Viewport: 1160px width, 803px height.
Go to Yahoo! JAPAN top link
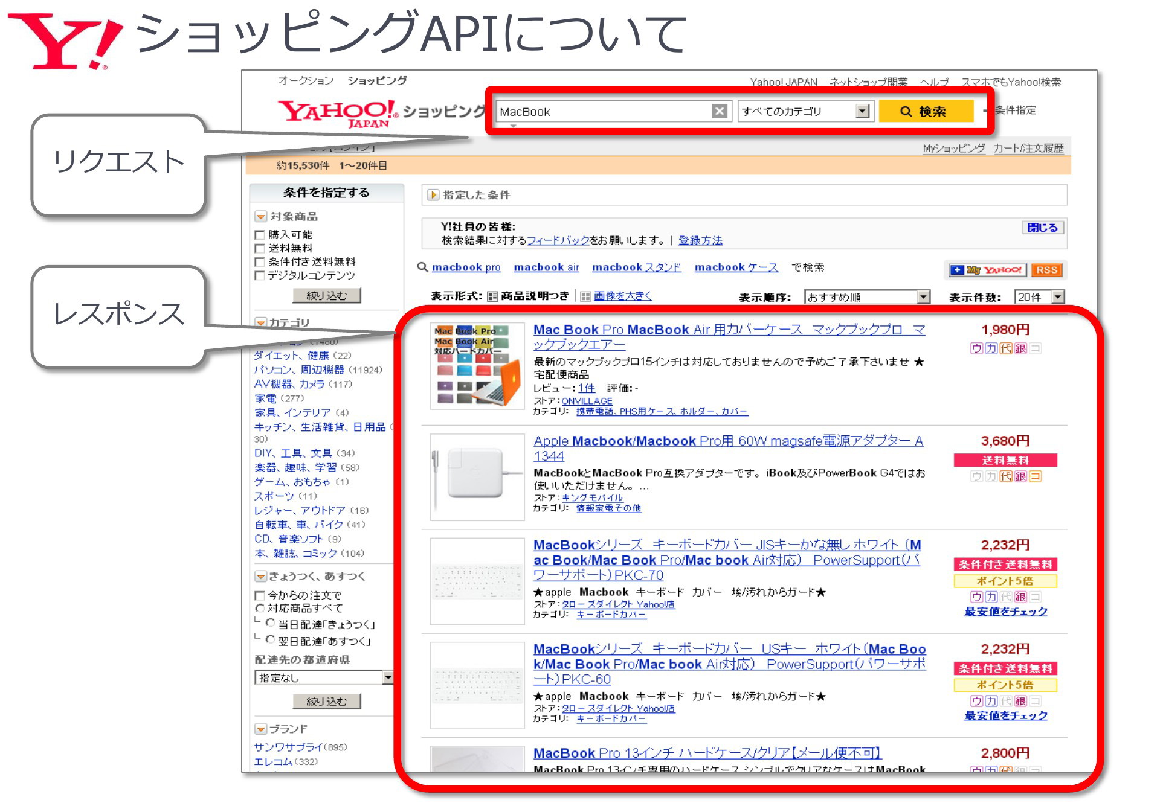point(784,82)
